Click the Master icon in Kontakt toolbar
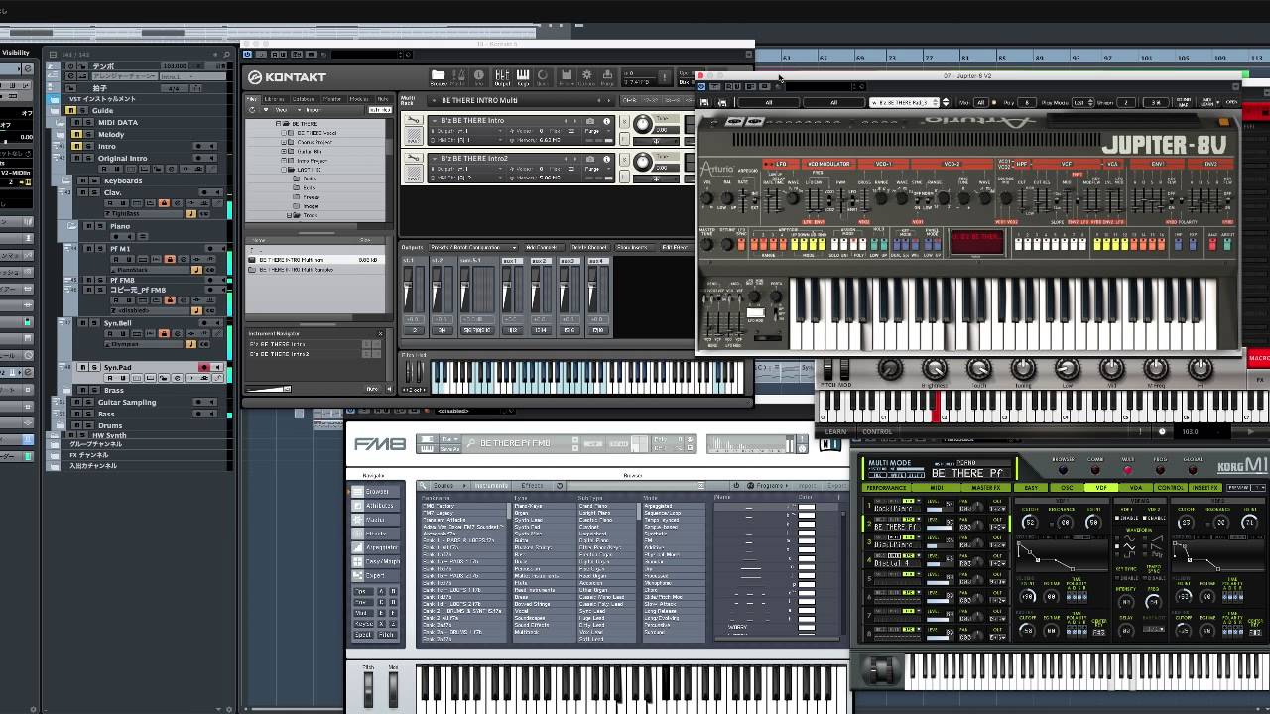1270x714 pixels. click(459, 76)
